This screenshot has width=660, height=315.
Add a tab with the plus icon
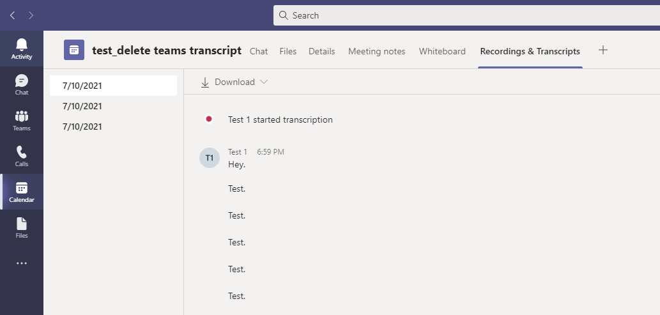(x=602, y=50)
